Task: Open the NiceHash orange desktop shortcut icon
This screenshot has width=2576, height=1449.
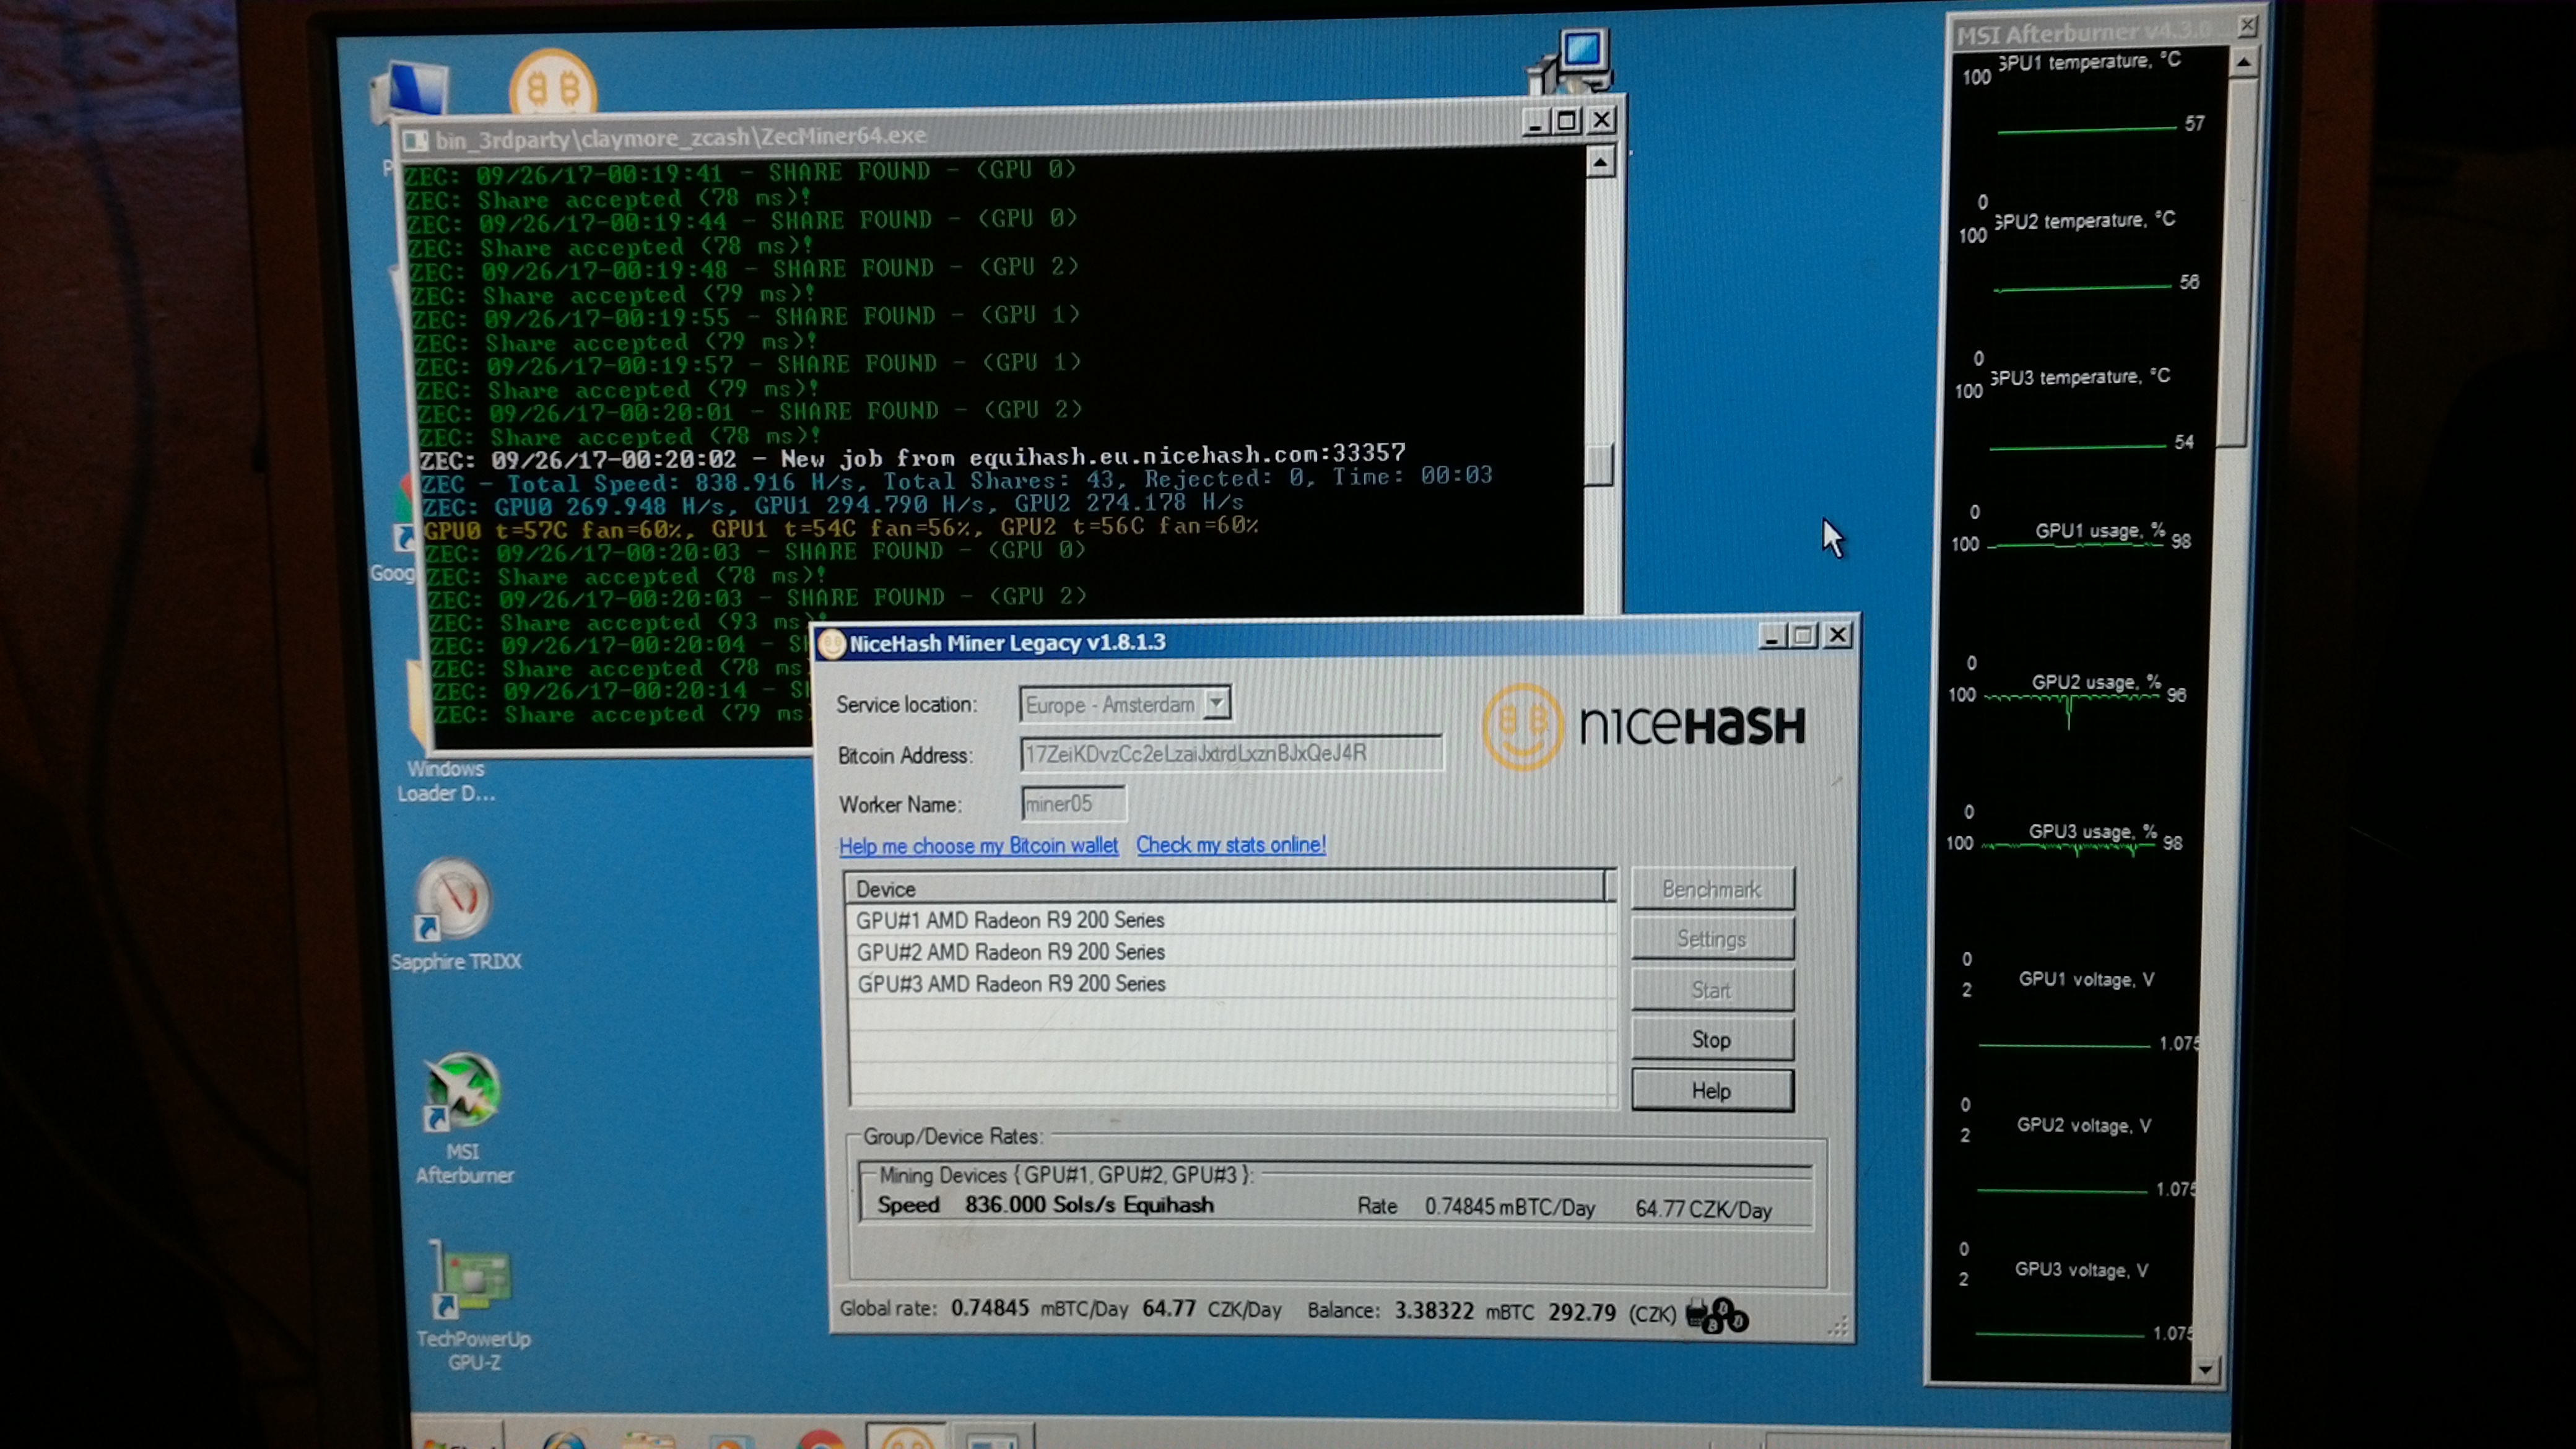Action: [x=552, y=85]
